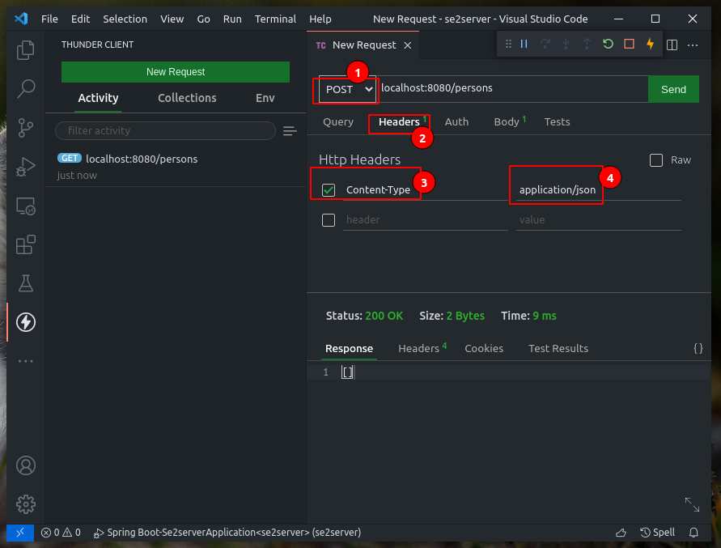Screen dimensions: 721x548
Task: Show the Test Results tab
Action: click(558, 348)
